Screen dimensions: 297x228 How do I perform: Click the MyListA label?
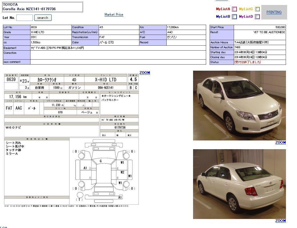click(223, 9)
